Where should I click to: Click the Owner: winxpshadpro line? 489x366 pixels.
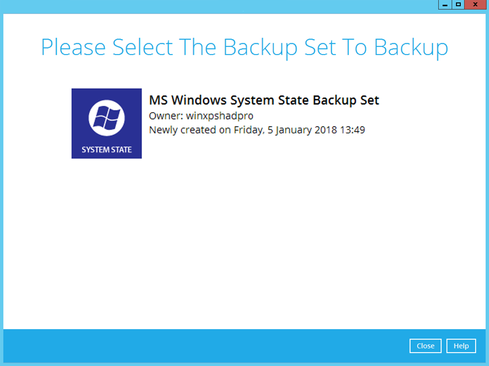(x=201, y=116)
